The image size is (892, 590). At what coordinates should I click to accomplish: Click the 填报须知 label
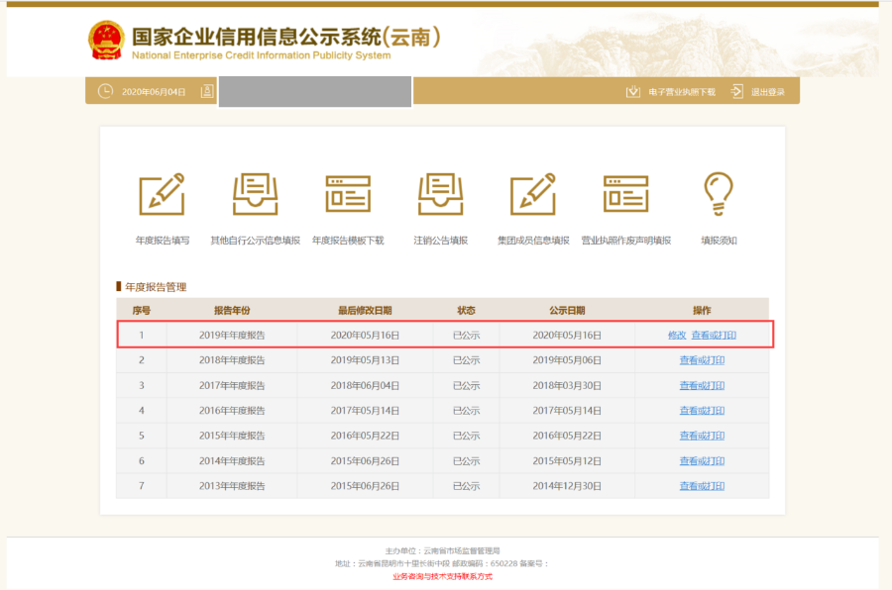click(x=719, y=241)
